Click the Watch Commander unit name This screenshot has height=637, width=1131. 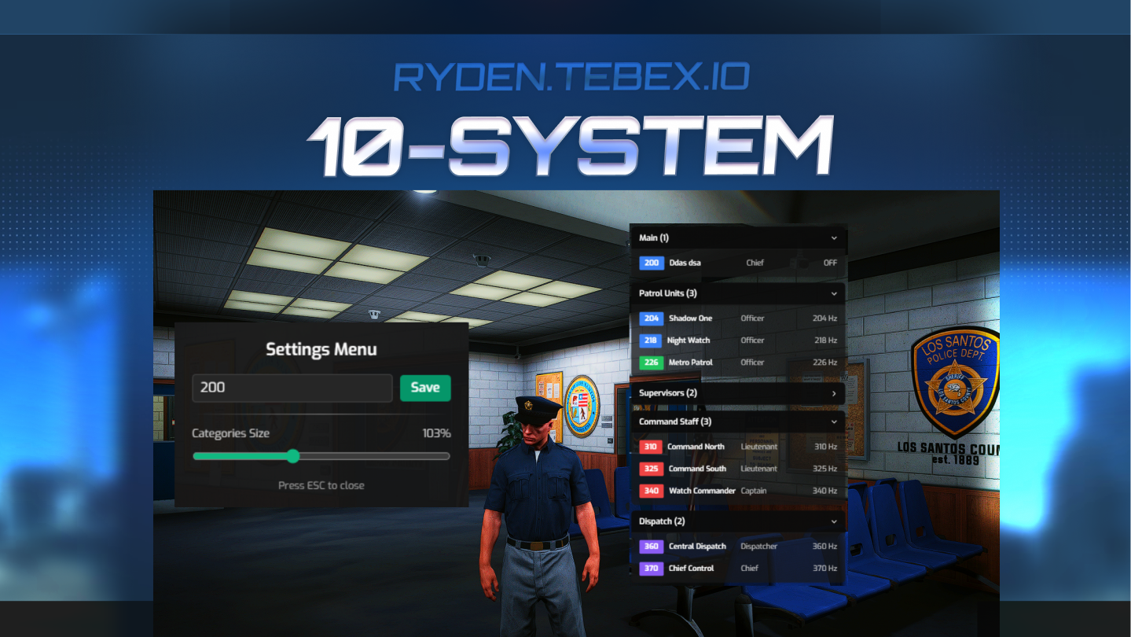click(x=702, y=491)
